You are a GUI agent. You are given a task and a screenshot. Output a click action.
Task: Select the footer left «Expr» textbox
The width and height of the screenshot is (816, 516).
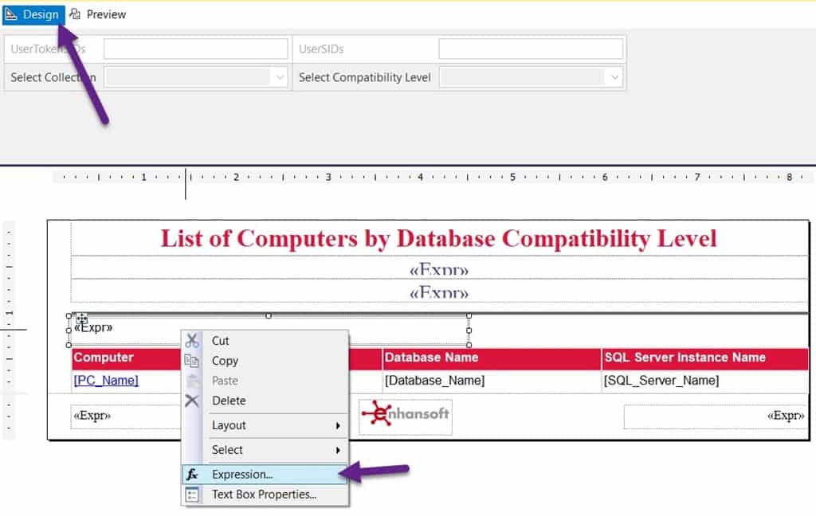(x=125, y=416)
